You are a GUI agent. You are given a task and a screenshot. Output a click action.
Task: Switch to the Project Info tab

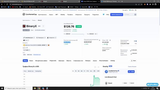[x=53, y=60]
